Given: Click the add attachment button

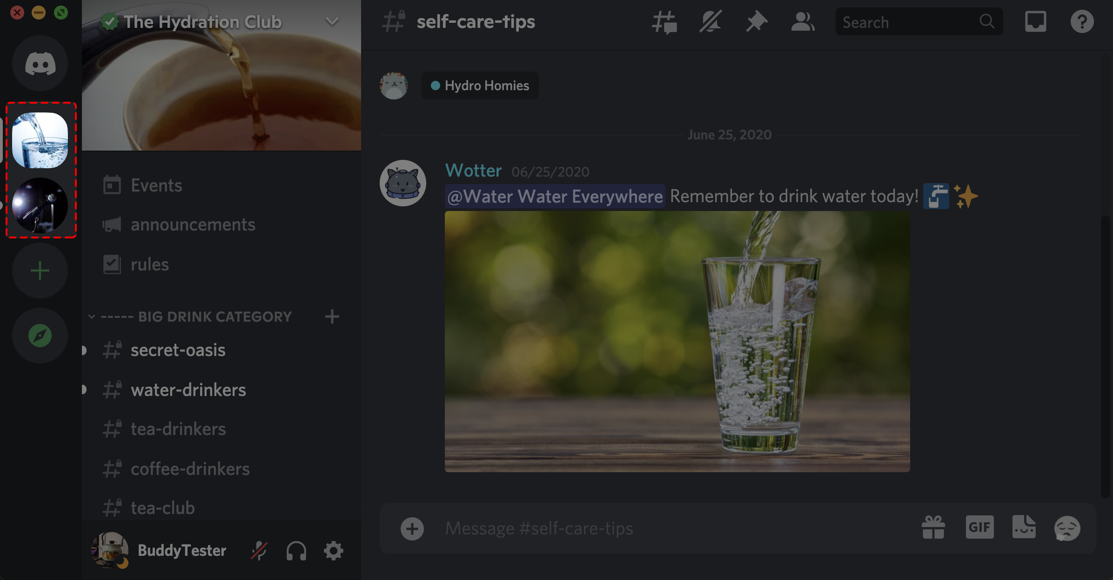Looking at the screenshot, I should (412, 528).
